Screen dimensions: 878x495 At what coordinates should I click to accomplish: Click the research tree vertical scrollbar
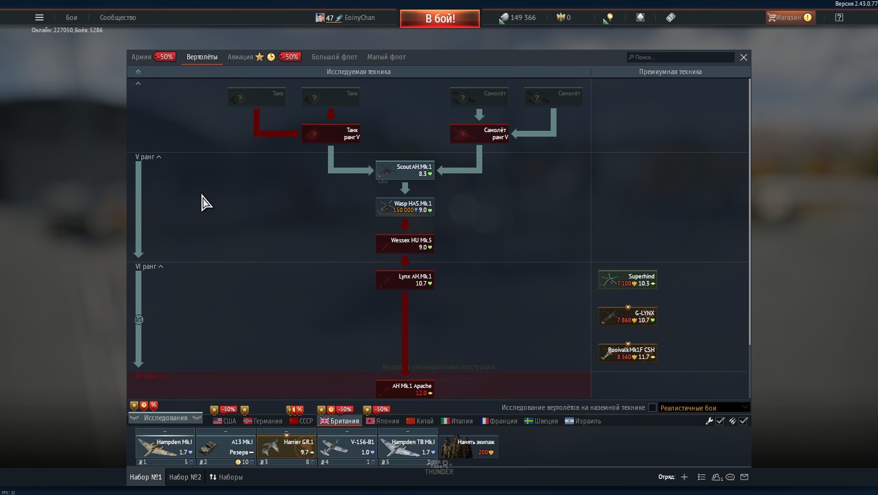coord(749,211)
